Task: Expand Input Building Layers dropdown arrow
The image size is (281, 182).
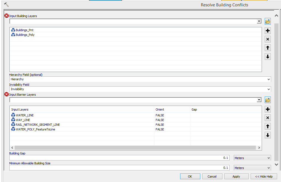Action: tap(259, 22)
